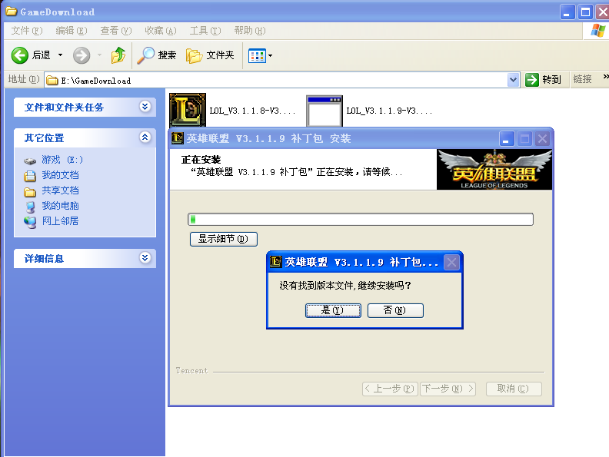Viewport: 609px width, 457px height.
Task: Select the LOL_V3.1.1.9 patch file icon
Action: (x=324, y=111)
